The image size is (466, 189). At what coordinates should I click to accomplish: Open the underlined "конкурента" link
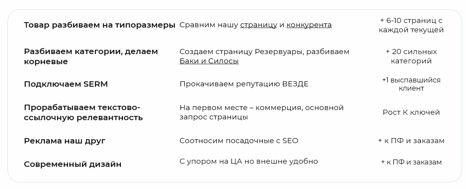(x=309, y=25)
